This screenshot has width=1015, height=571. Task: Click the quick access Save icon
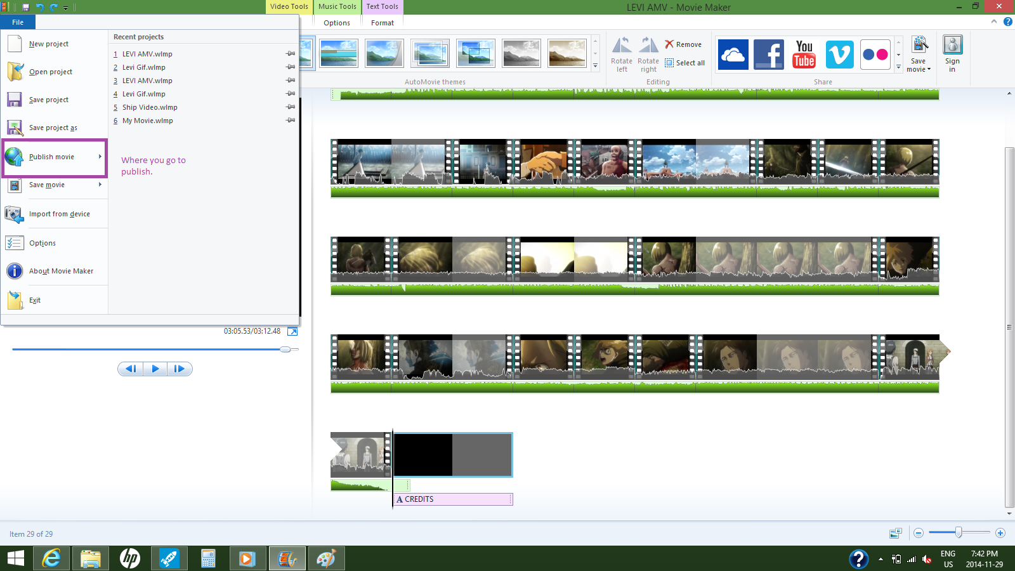pos(25,7)
